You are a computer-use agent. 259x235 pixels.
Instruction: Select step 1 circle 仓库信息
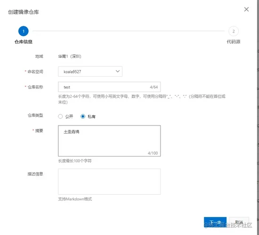point(23,31)
